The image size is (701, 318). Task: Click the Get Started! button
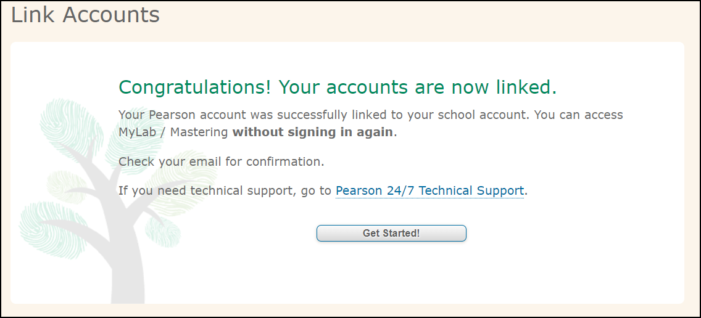click(x=391, y=233)
